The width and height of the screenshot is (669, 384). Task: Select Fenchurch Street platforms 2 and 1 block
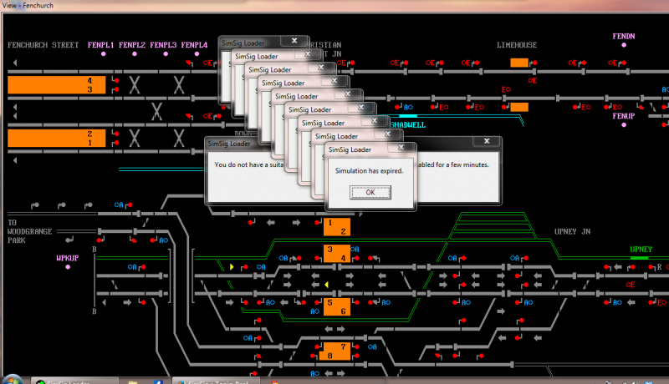click(x=56, y=139)
